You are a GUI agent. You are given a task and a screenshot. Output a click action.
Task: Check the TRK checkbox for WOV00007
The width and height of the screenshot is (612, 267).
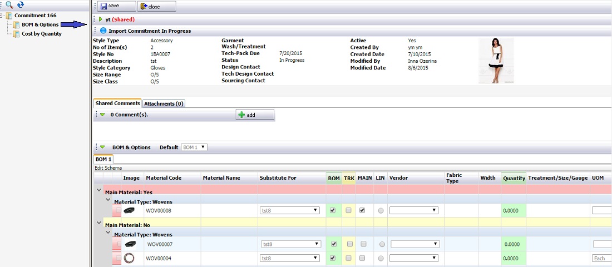pyautogui.click(x=349, y=244)
